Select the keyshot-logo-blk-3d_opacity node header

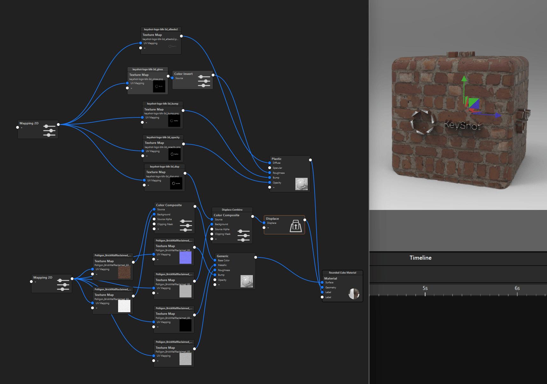(163, 137)
